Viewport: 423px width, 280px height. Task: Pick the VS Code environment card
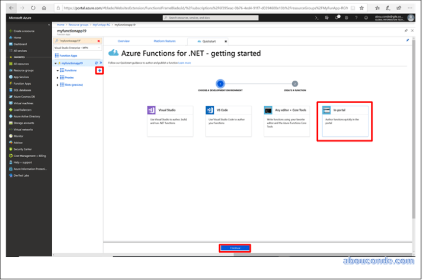point(227,121)
